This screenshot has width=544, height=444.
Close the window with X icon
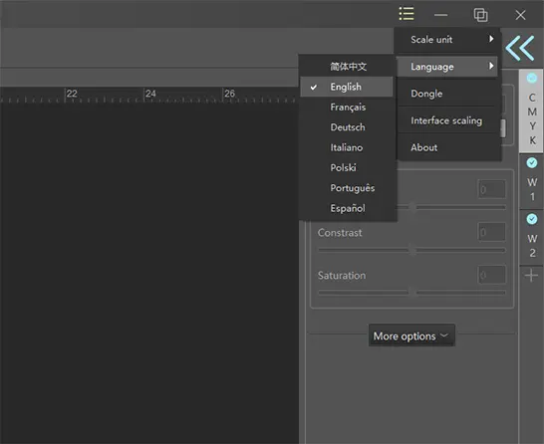[520, 15]
